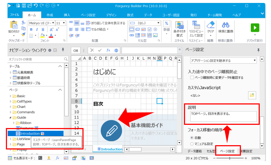Click the custom JavaScript upload folder icon
Screen dimensions: 271x165
point(252,95)
